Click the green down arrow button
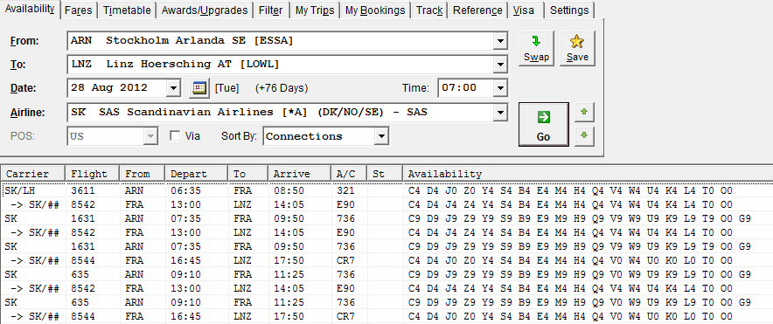The height and width of the screenshot is (324, 773). point(584,136)
